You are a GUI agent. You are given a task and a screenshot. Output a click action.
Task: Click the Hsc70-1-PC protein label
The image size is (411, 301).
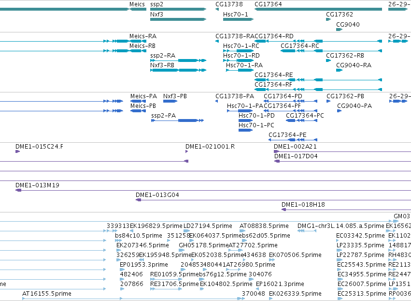click(x=256, y=125)
